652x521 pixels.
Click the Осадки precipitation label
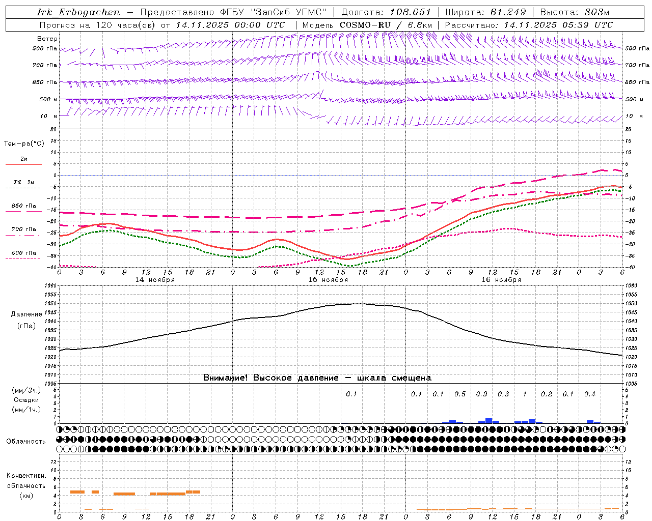[26, 400]
